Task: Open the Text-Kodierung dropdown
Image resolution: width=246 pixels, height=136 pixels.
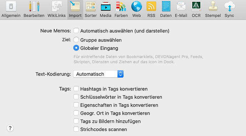Action: pos(98,74)
